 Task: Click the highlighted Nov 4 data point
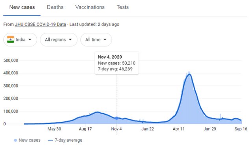coord(117,118)
